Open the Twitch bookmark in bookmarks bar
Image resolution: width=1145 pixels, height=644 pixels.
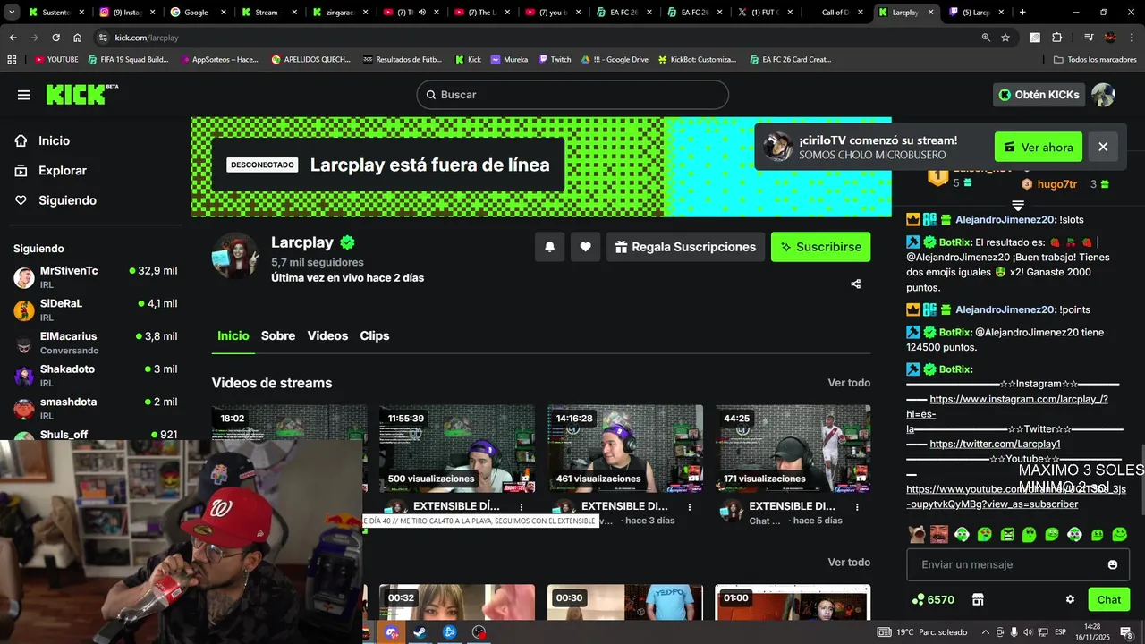pyautogui.click(x=555, y=60)
